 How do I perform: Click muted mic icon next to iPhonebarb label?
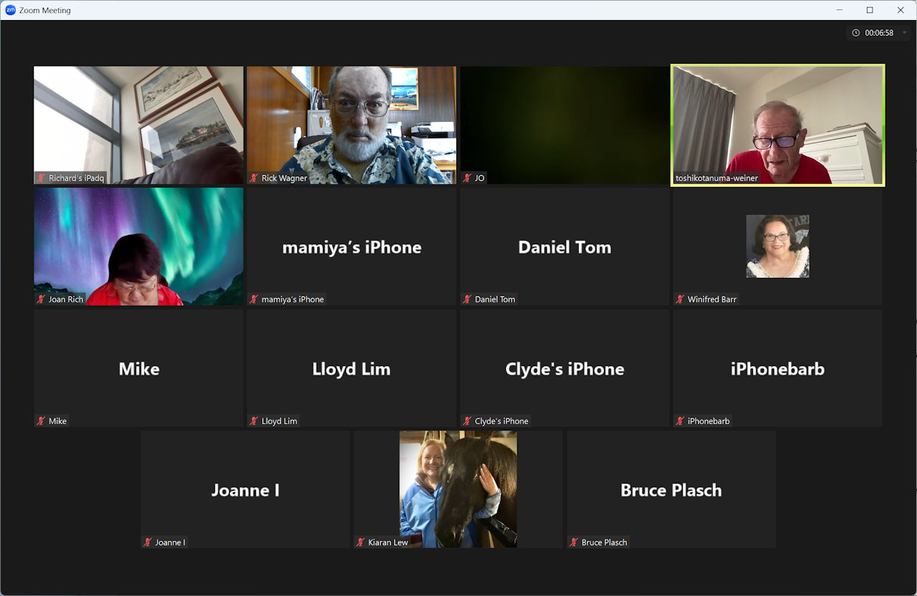[681, 421]
